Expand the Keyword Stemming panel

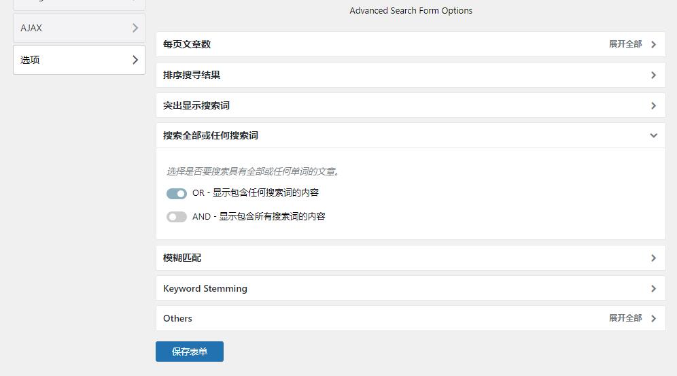tap(411, 288)
